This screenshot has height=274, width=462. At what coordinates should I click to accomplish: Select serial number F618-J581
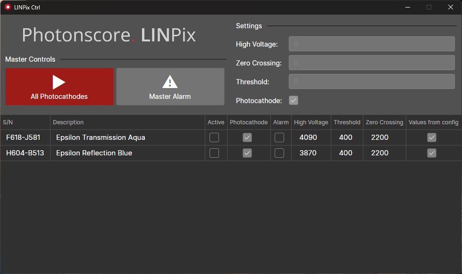tap(23, 137)
